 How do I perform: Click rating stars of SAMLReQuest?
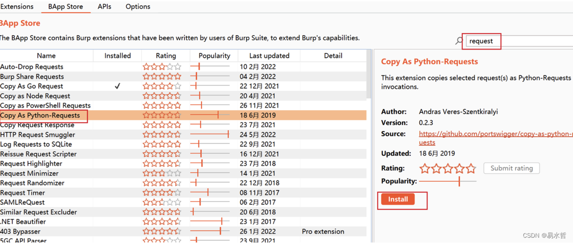(x=162, y=202)
